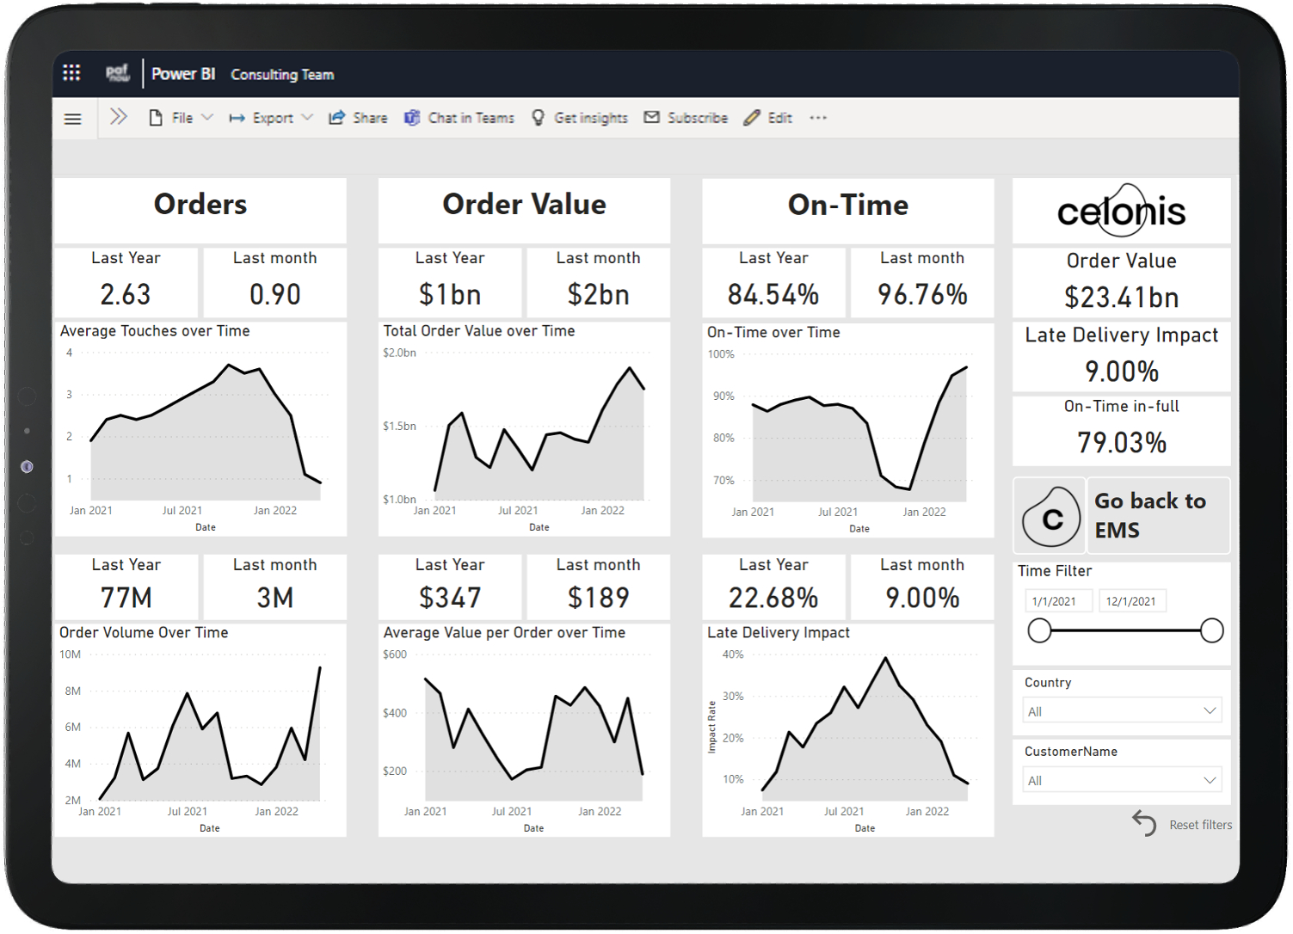Image resolution: width=1293 pixels, height=934 pixels.
Task: Click the right Time Filter slider handle
Action: tap(1211, 630)
